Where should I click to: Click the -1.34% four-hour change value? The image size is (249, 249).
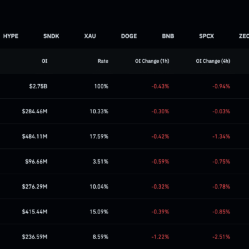(x=221, y=136)
